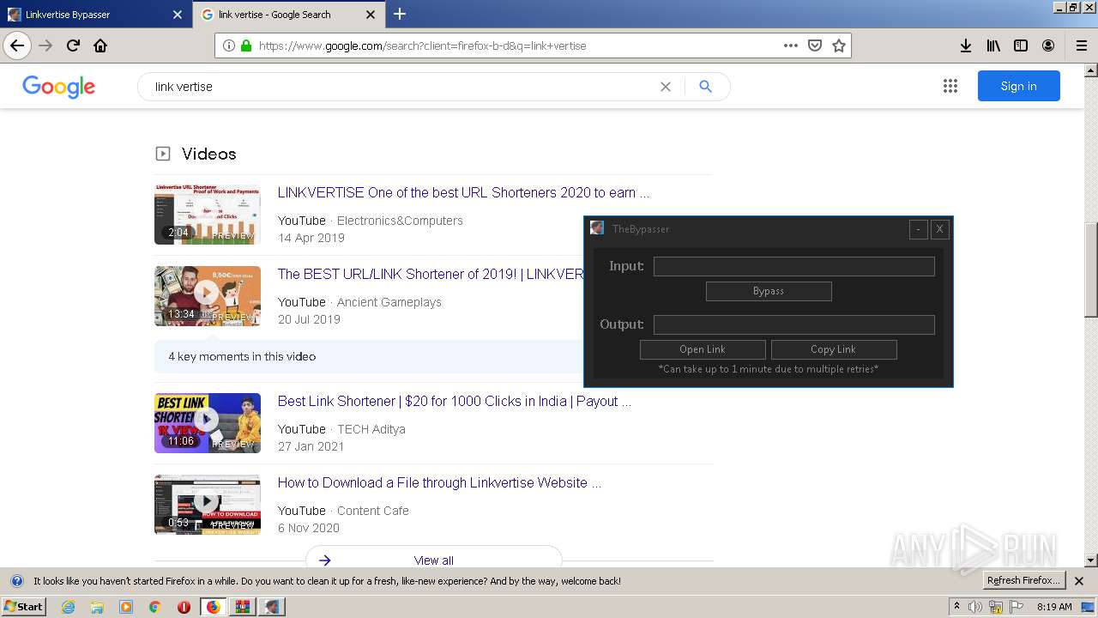1098x618 pixels.
Task: Click the Sign in button
Action: pyautogui.click(x=1018, y=86)
